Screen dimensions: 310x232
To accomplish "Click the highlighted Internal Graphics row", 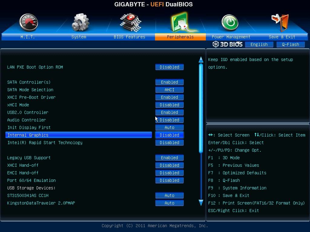I will click(79, 135).
